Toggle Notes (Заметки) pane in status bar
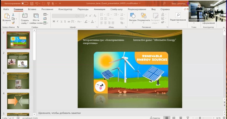The height and width of the screenshot is (119, 227). click(155, 118)
